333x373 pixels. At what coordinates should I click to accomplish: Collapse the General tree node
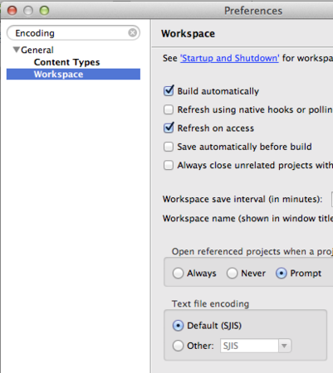(x=17, y=50)
